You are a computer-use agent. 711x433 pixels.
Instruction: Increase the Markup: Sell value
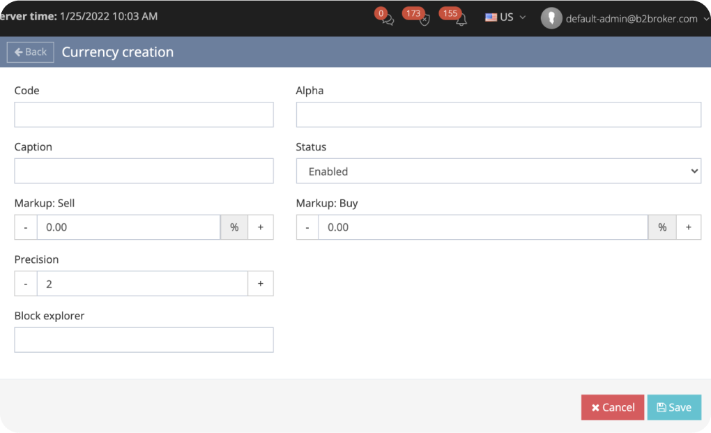[261, 227]
